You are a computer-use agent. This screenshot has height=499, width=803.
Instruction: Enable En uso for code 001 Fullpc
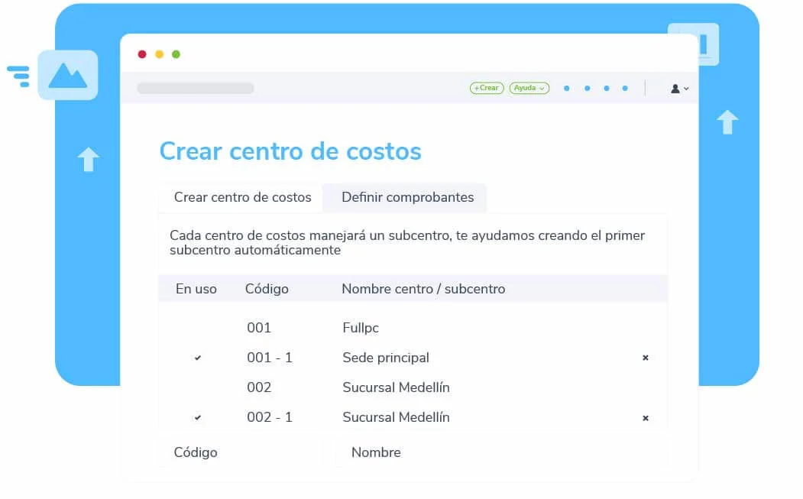[x=198, y=328]
